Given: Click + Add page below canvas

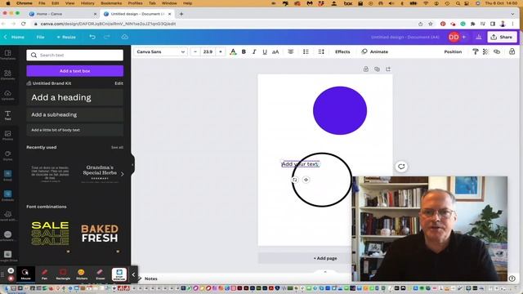Looking at the screenshot, I should tap(325, 258).
